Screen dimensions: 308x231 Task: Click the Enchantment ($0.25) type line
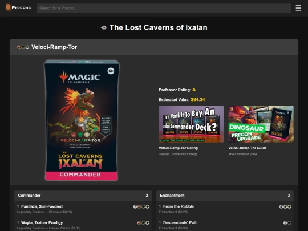(173, 212)
